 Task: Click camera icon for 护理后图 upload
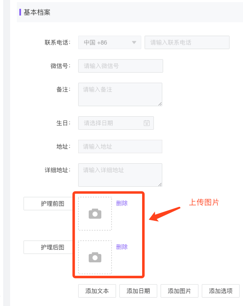pos(95,257)
